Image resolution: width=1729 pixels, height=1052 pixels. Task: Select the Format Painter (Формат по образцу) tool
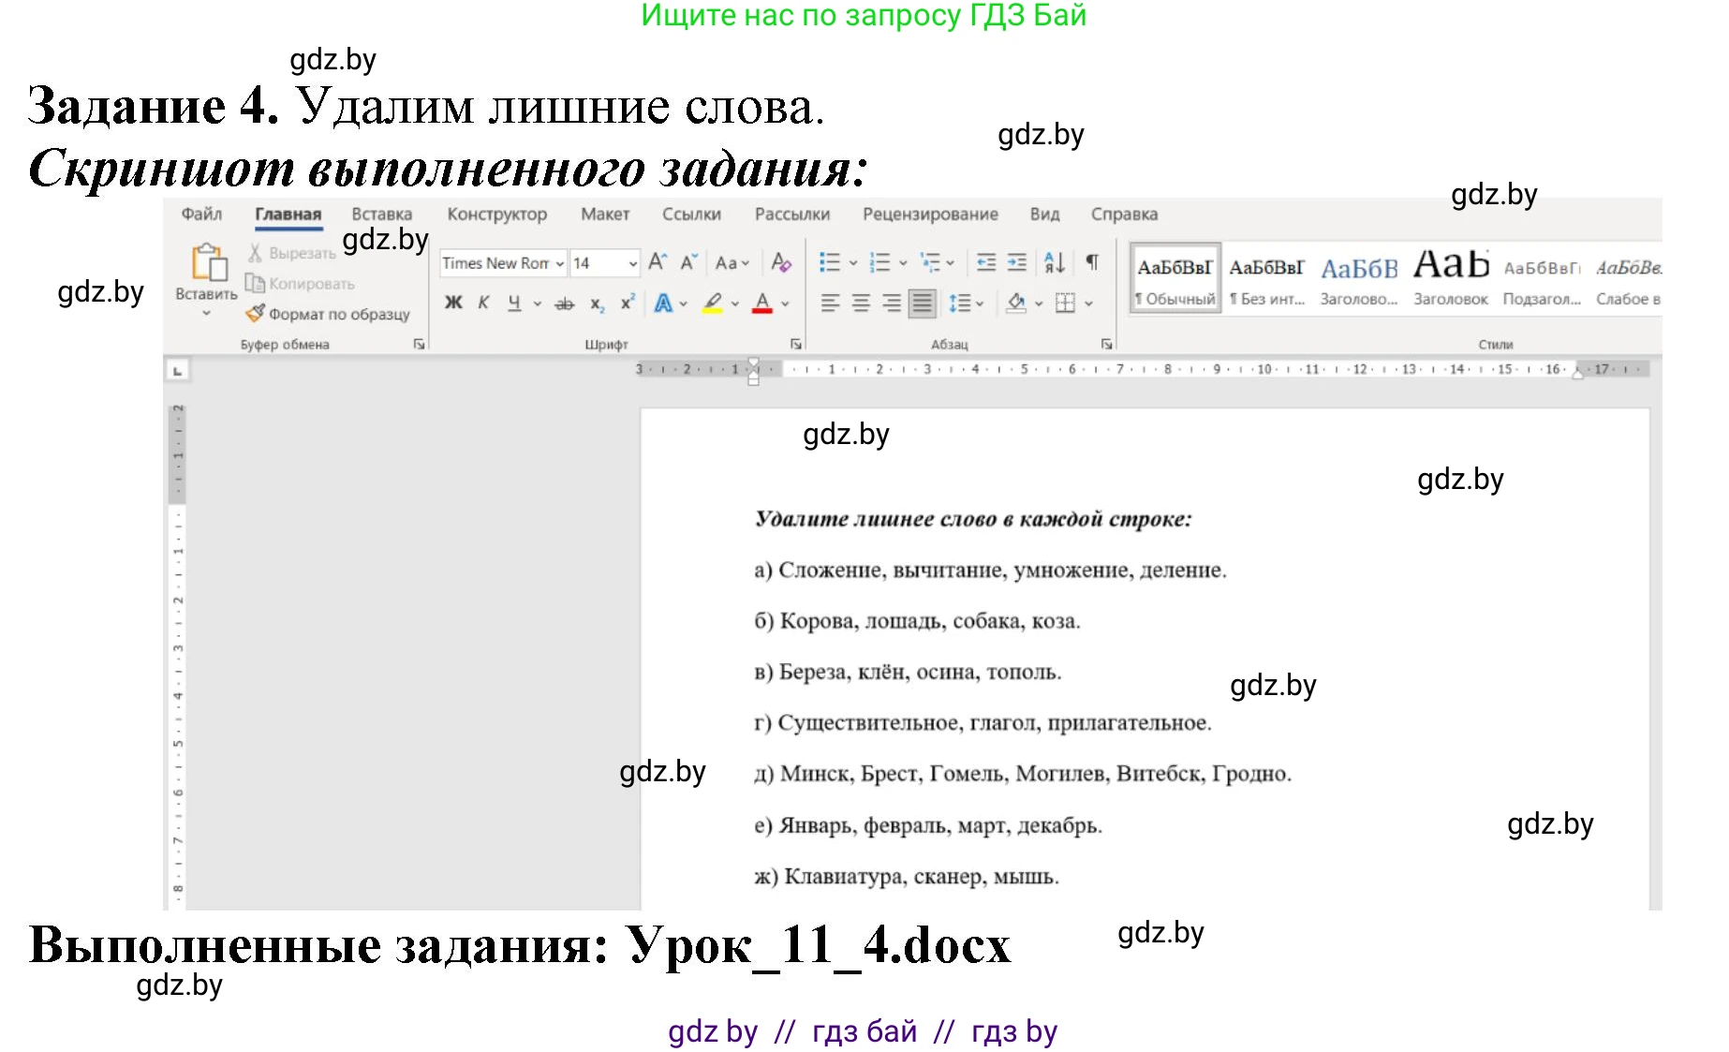(x=330, y=315)
